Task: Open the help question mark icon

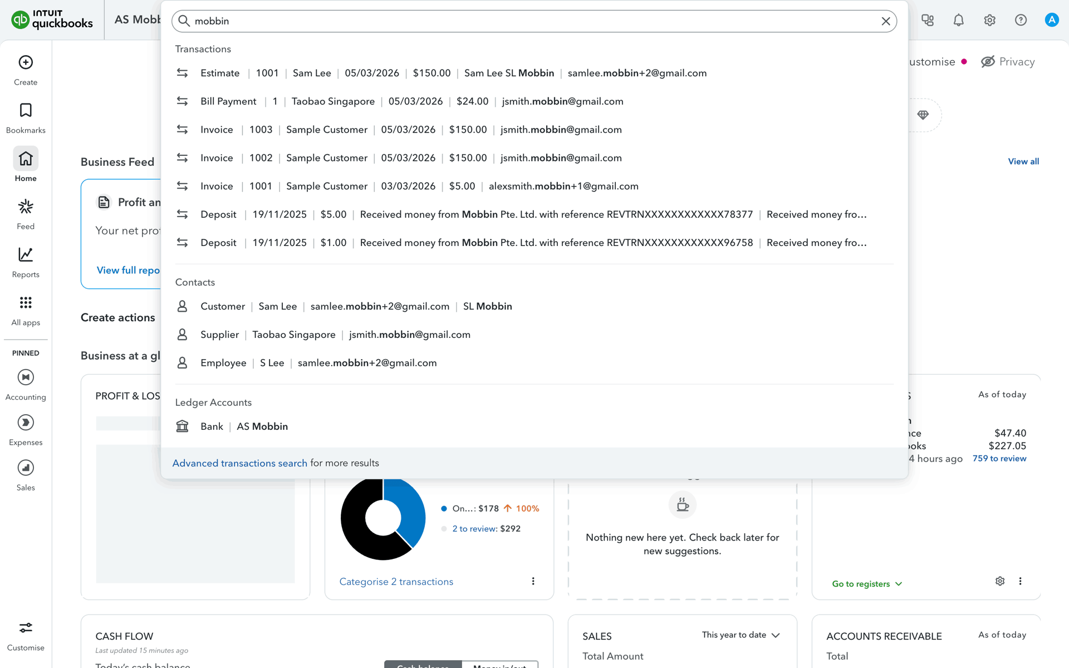Action: pos(1021,20)
